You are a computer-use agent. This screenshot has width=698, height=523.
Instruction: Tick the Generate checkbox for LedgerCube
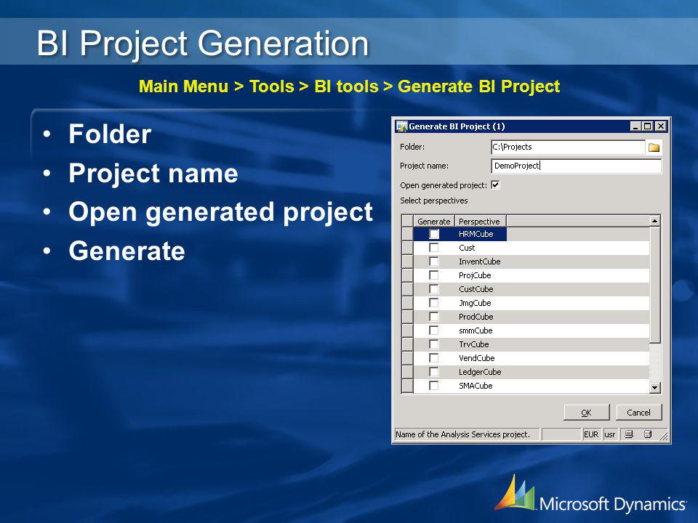[x=434, y=372]
